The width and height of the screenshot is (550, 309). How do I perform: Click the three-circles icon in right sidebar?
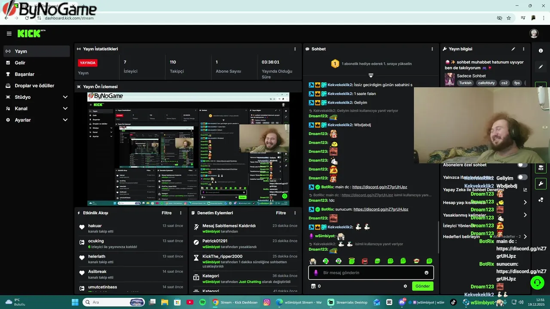tap(541, 200)
